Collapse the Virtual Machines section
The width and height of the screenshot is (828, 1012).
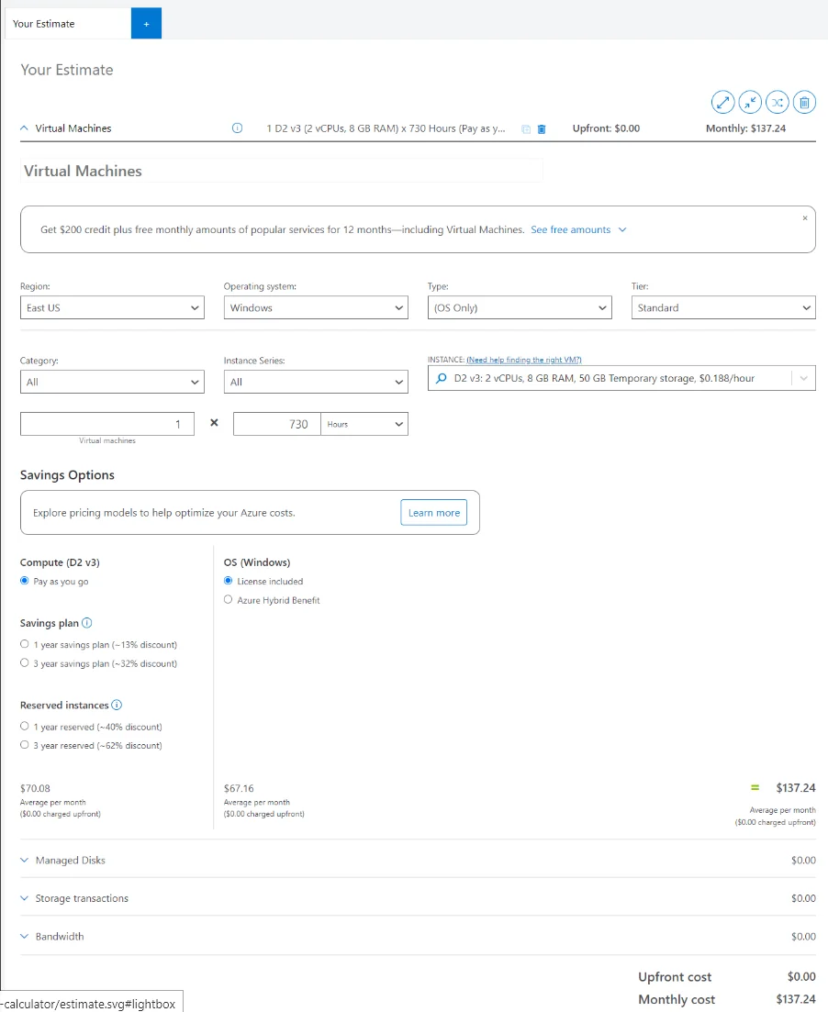(24, 128)
